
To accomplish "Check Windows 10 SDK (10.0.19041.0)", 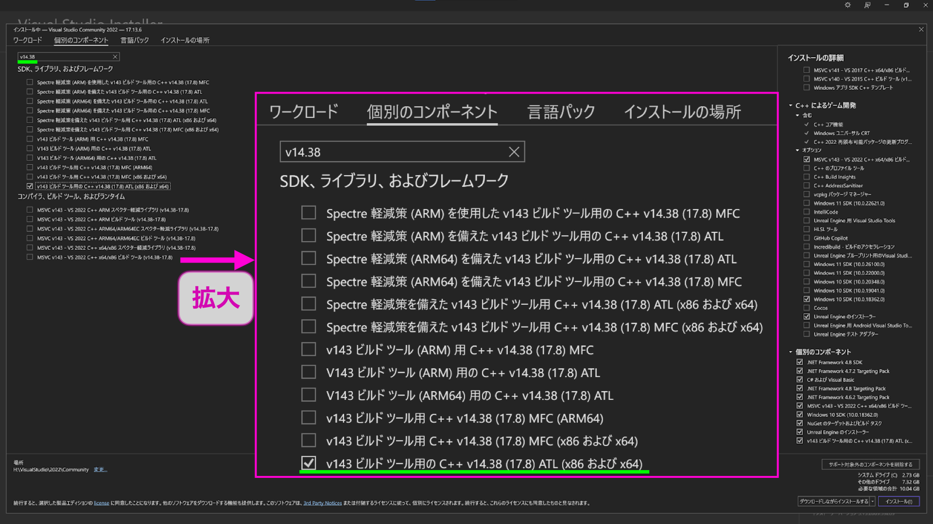I will [x=807, y=290].
